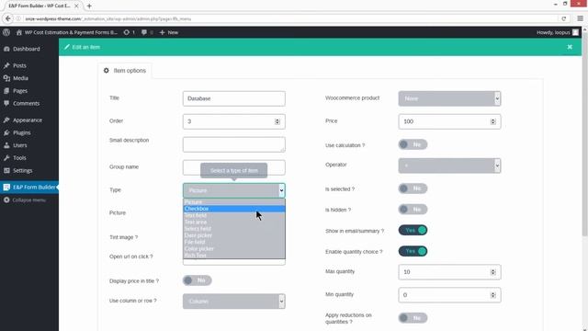
Task: Click the Collapse menu link
Action: pos(28,200)
